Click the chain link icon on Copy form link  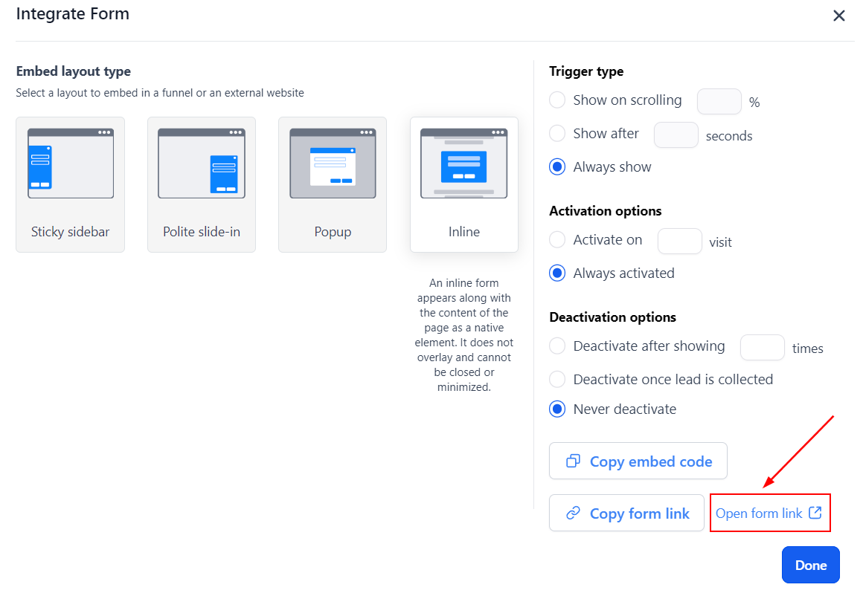click(574, 513)
